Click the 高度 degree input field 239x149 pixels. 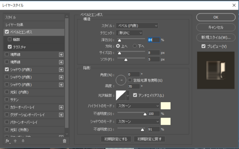[x=134, y=87]
